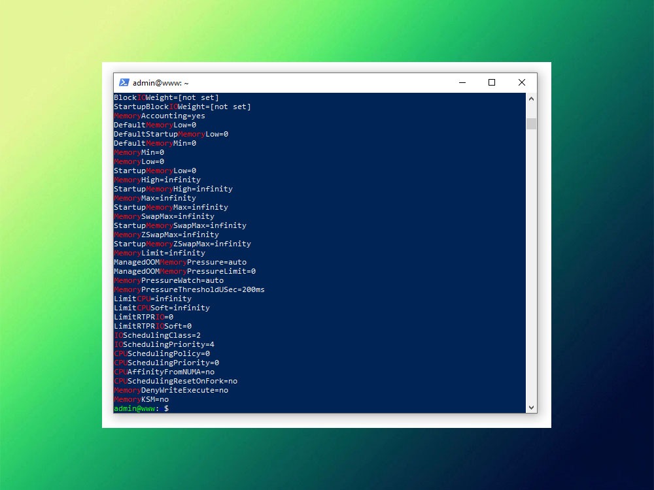Click the admin@www: $ command prompt line
The image size is (654, 490).
(141, 408)
